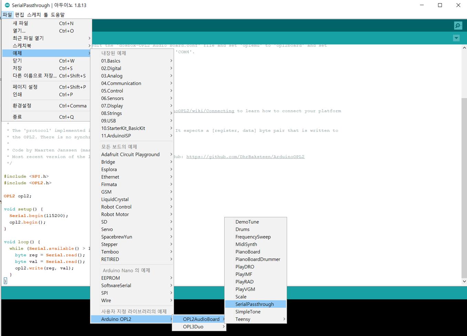Open Robot Control examples entry
The height and width of the screenshot is (336, 467).
(132, 207)
